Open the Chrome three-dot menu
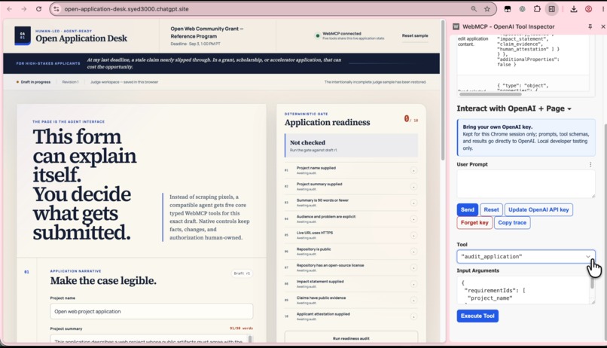 coord(603,9)
